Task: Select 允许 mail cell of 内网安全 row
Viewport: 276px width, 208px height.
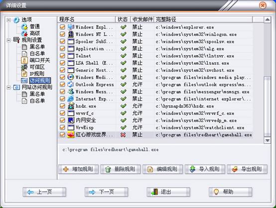Action: click(x=138, y=120)
